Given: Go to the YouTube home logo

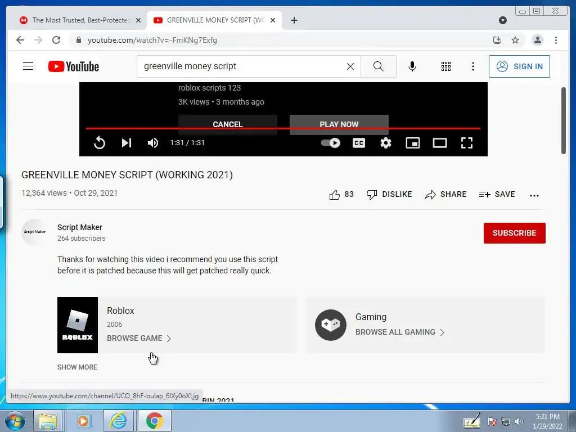Looking at the screenshot, I should [x=74, y=66].
